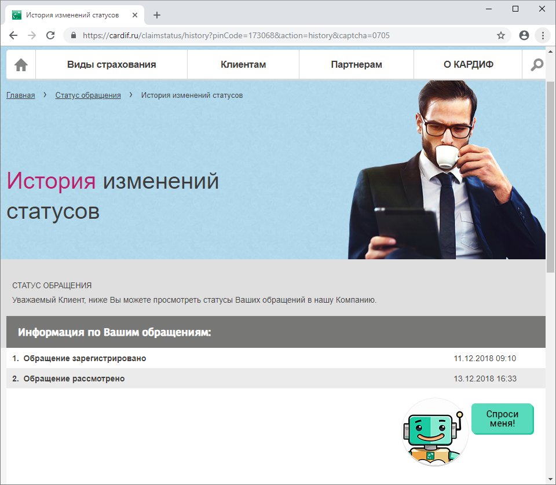Select the Обращение зарегистрировано row
The height and width of the screenshot is (485, 556).
(x=276, y=358)
